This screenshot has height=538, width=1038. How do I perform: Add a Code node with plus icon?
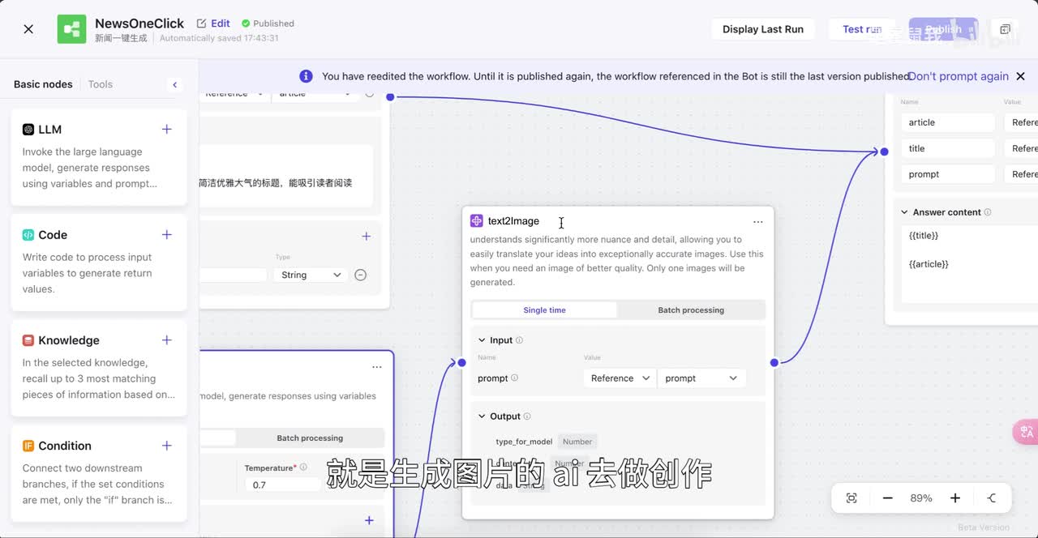tap(166, 235)
